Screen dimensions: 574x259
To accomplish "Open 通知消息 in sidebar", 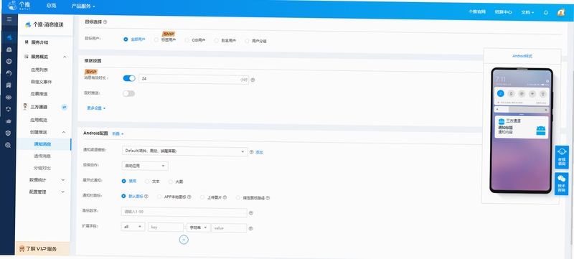I will tap(42, 144).
